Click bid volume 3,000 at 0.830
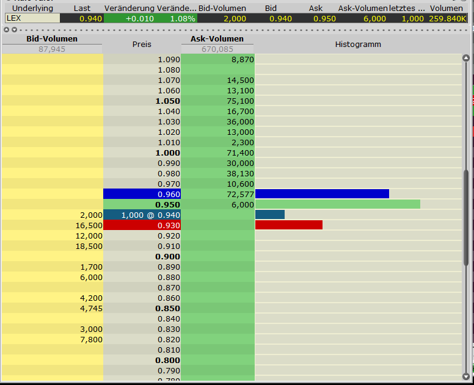The image size is (474, 385). [x=91, y=329]
